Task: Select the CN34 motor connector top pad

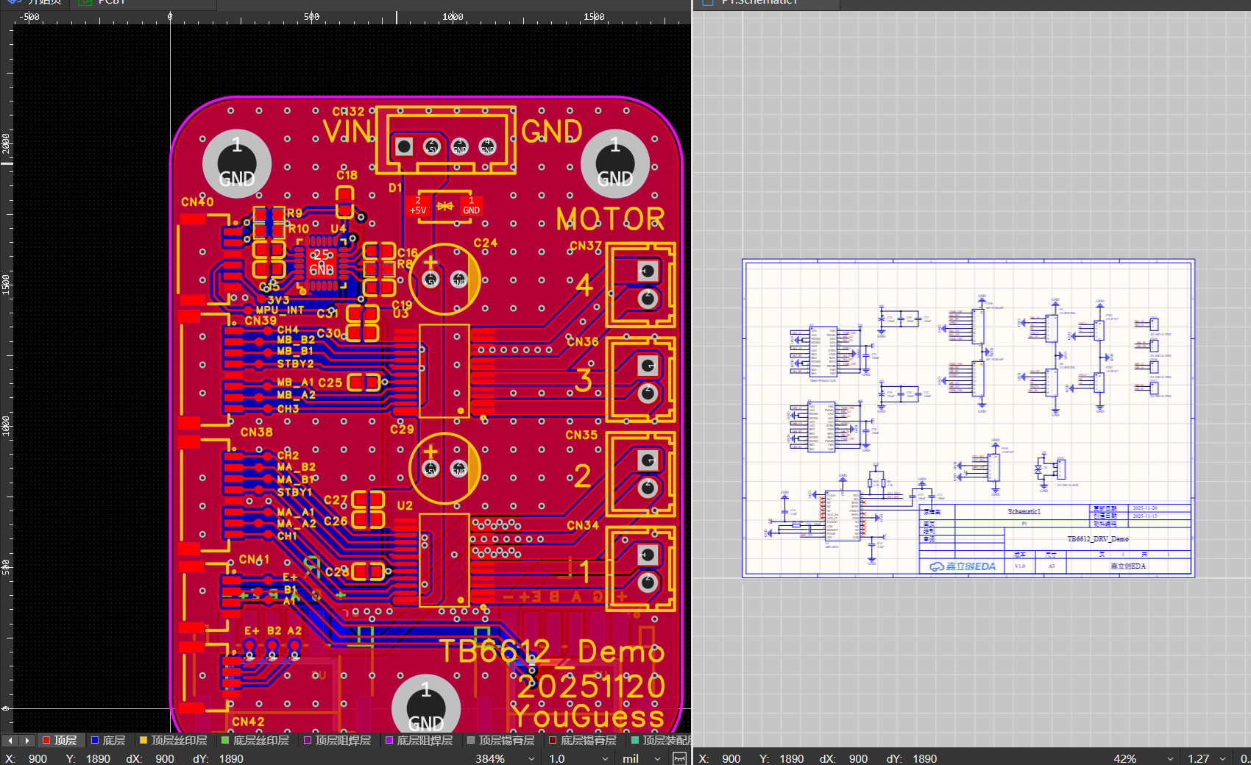Action: [648, 555]
